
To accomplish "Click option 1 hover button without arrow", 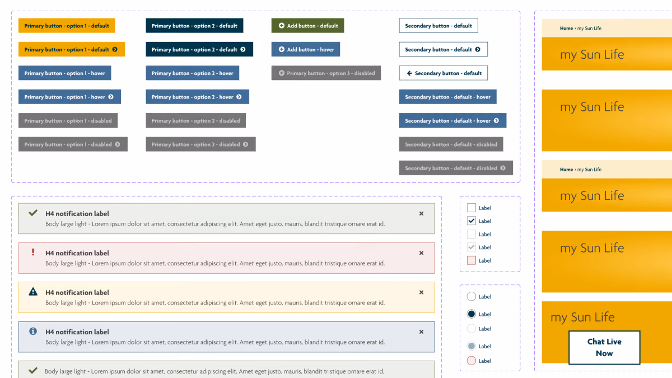I will tap(65, 73).
